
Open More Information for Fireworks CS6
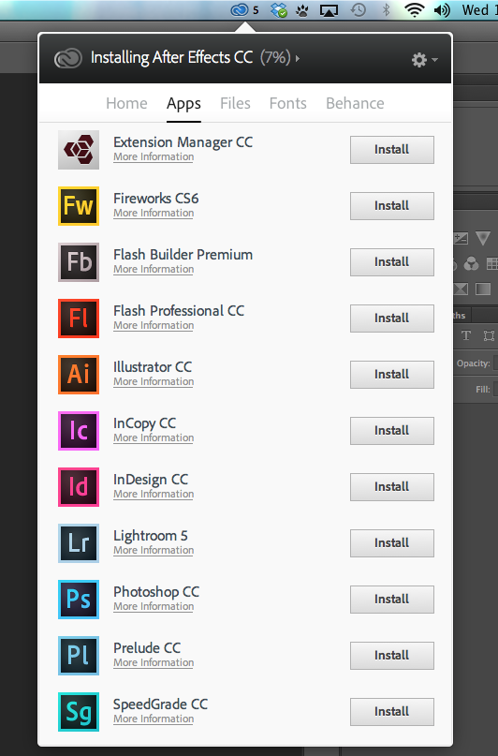click(x=154, y=213)
